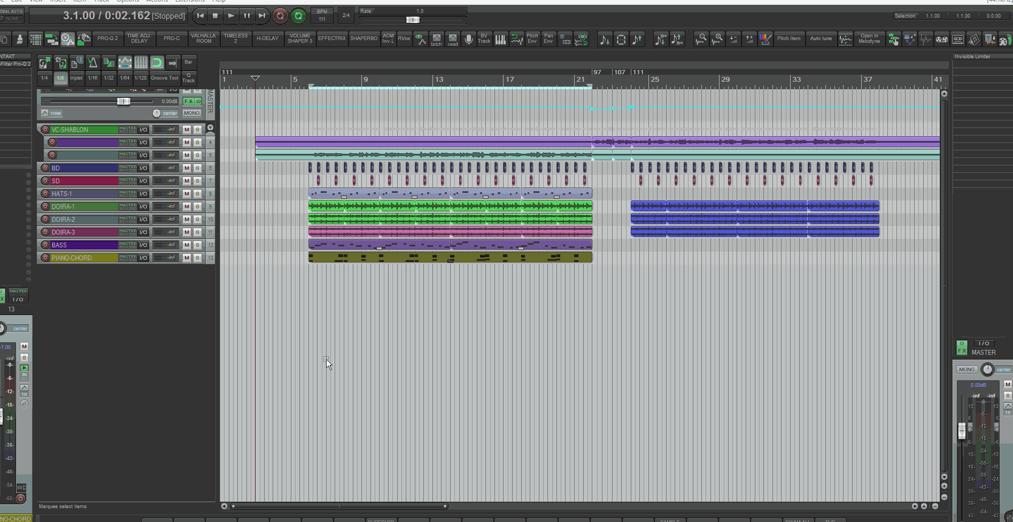Open I/O routing for PIANO-CHORD track
The image size is (1013, 522).
(143, 258)
